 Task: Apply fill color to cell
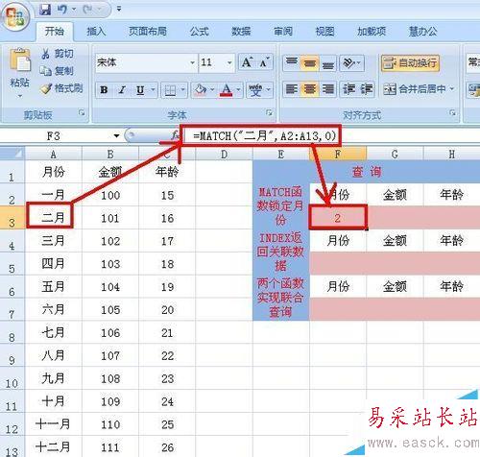coord(201,90)
